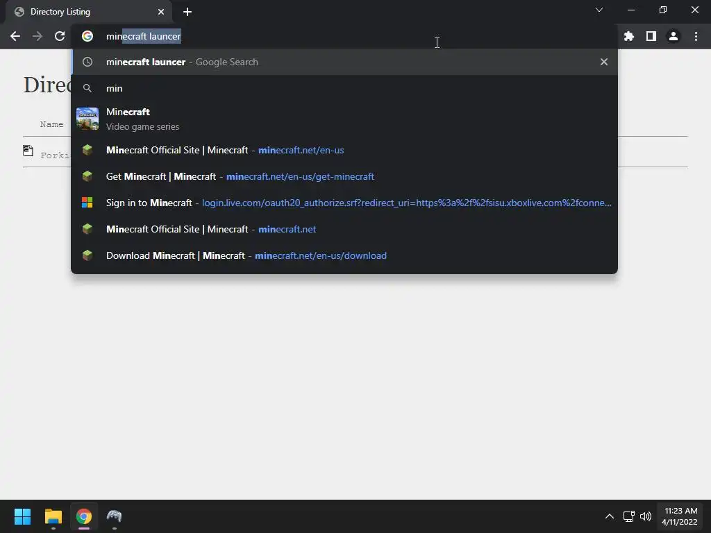711x533 pixels.
Task: Select the Minecraft Video game series suggestion
Action: 344,119
